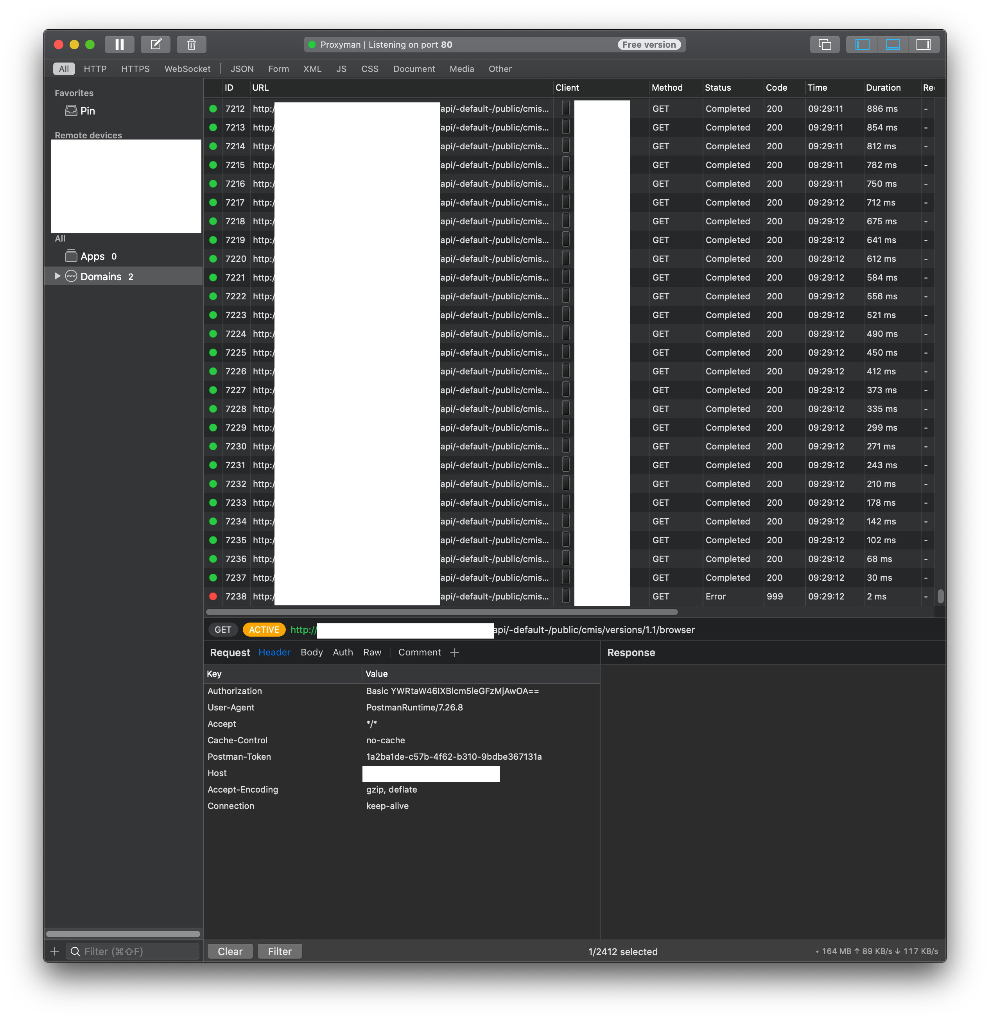Open the Pin favorites item

click(87, 111)
